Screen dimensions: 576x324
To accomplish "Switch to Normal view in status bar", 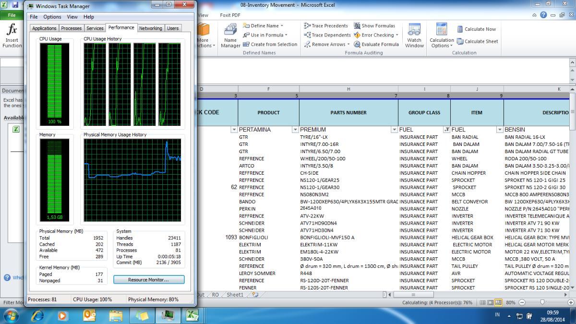I will pyautogui.click(x=481, y=302).
